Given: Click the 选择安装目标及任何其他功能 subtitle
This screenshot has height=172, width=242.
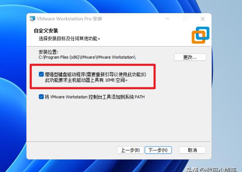Looking at the screenshot, I should (x=69, y=38).
